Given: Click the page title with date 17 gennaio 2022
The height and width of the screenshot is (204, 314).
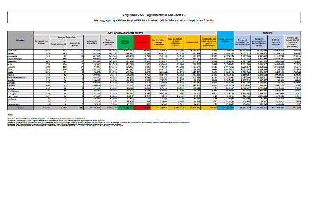Looking at the screenshot, I should pyautogui.click(x=157, y=14).
